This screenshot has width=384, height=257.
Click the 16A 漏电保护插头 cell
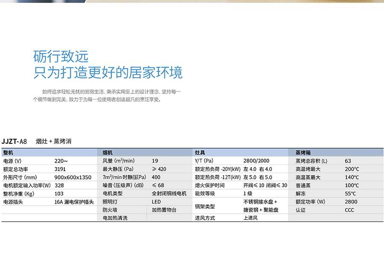(74, 202)
